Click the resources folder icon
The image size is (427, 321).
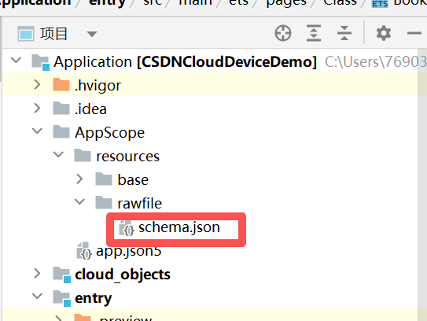(x=83, y=156)
